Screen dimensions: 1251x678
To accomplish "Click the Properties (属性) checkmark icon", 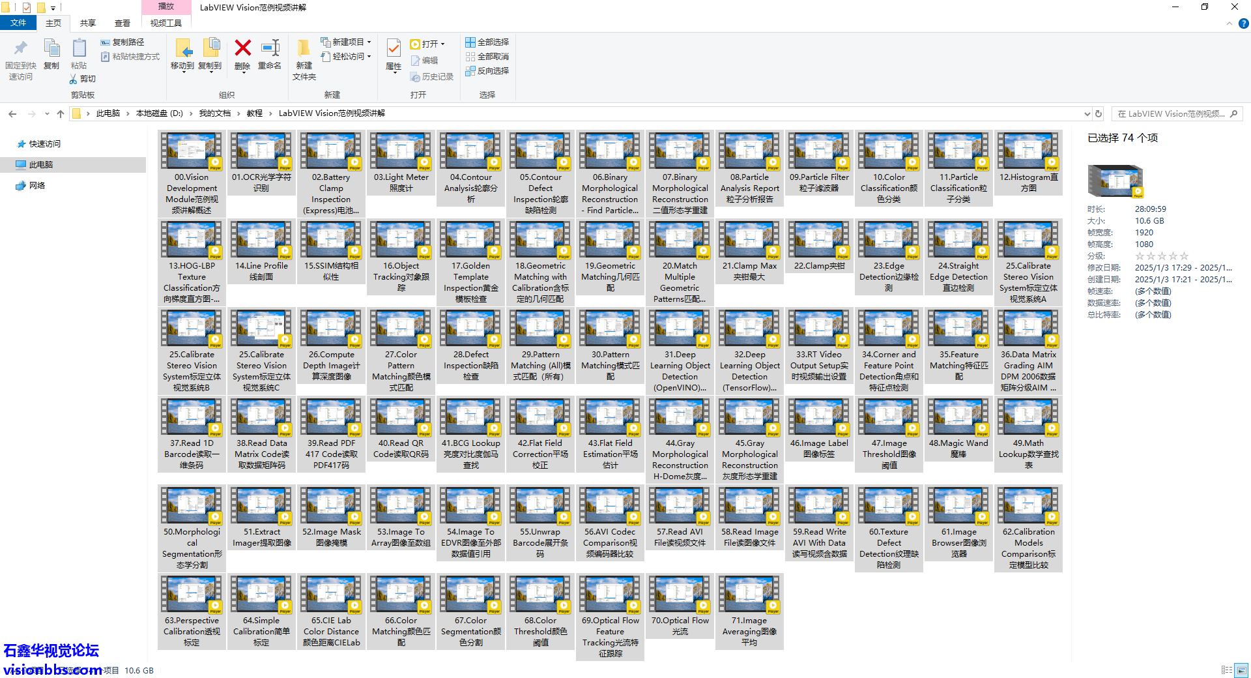I will (394, 49).
